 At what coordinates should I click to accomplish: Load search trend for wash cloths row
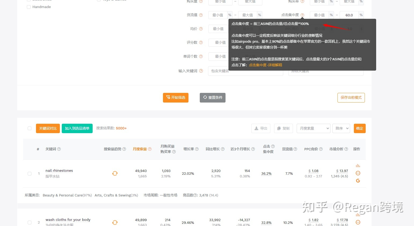coord(115,223)
